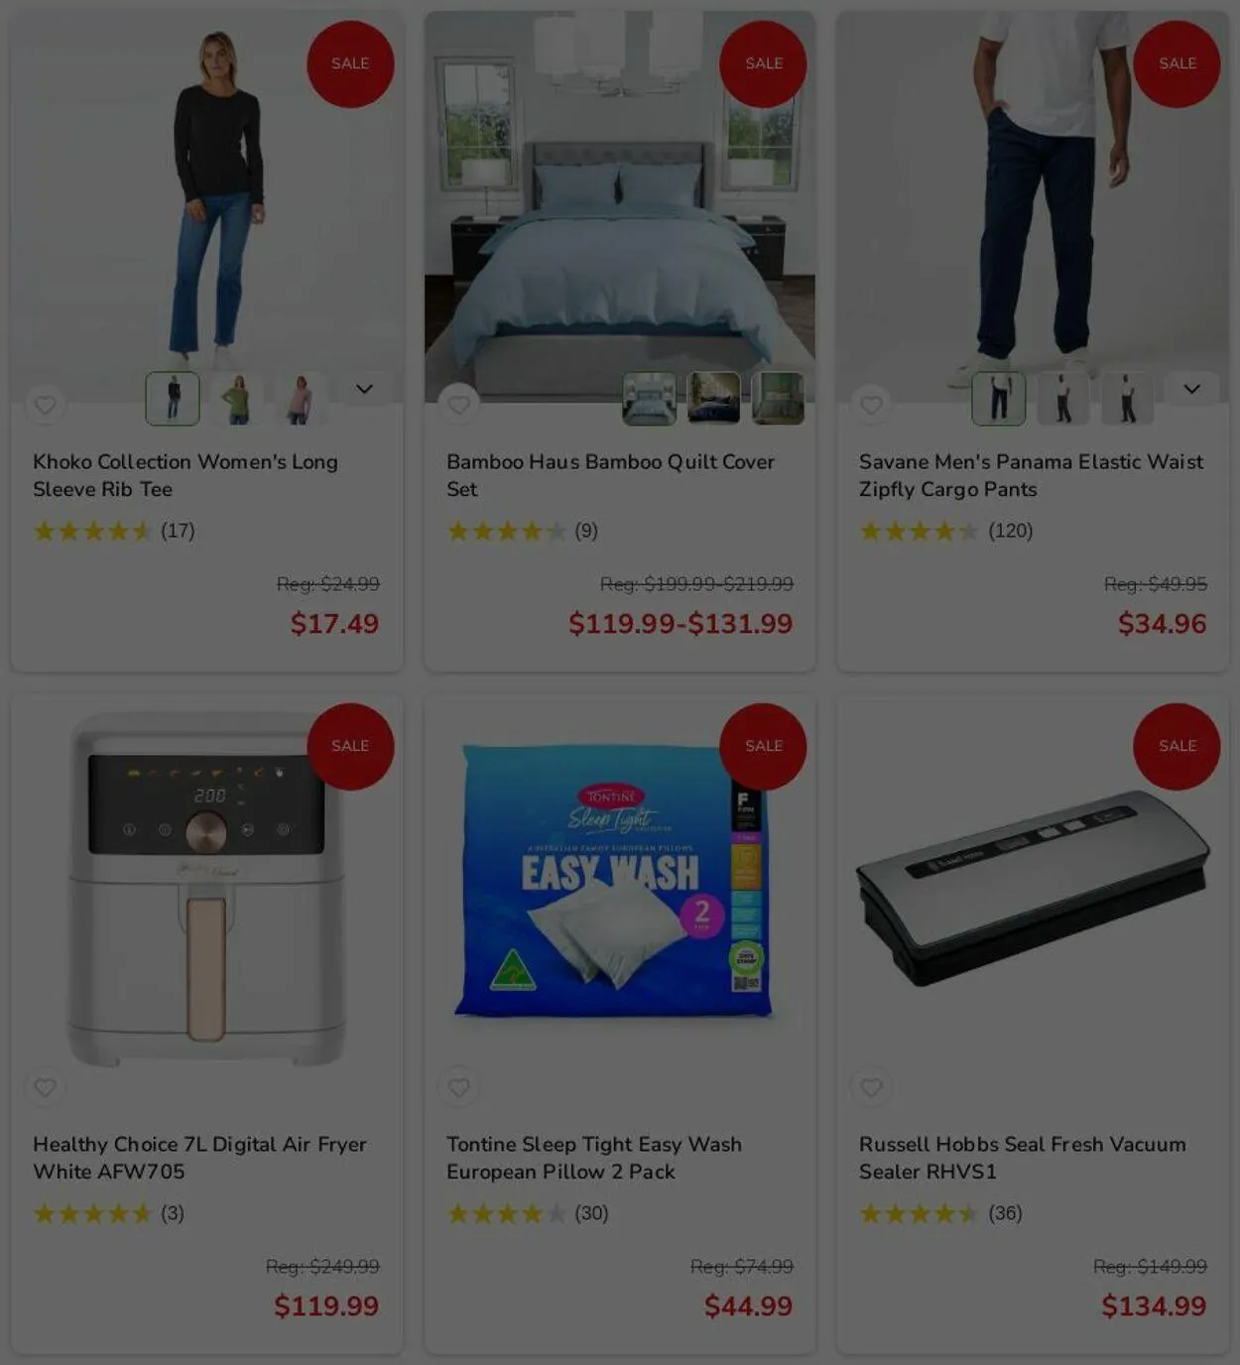Open Healthy Choice 7L Digital Air Fryer title
1240x1365 pixels.
click(199, 1158)
